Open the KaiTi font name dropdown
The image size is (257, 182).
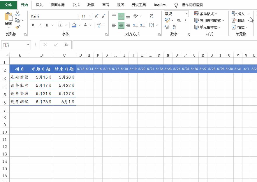click(x=78, y=16)
